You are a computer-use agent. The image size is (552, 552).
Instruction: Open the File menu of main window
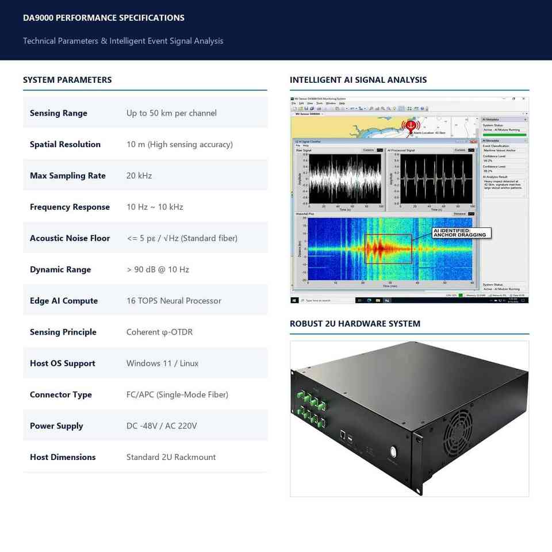(x=294, y=103)
